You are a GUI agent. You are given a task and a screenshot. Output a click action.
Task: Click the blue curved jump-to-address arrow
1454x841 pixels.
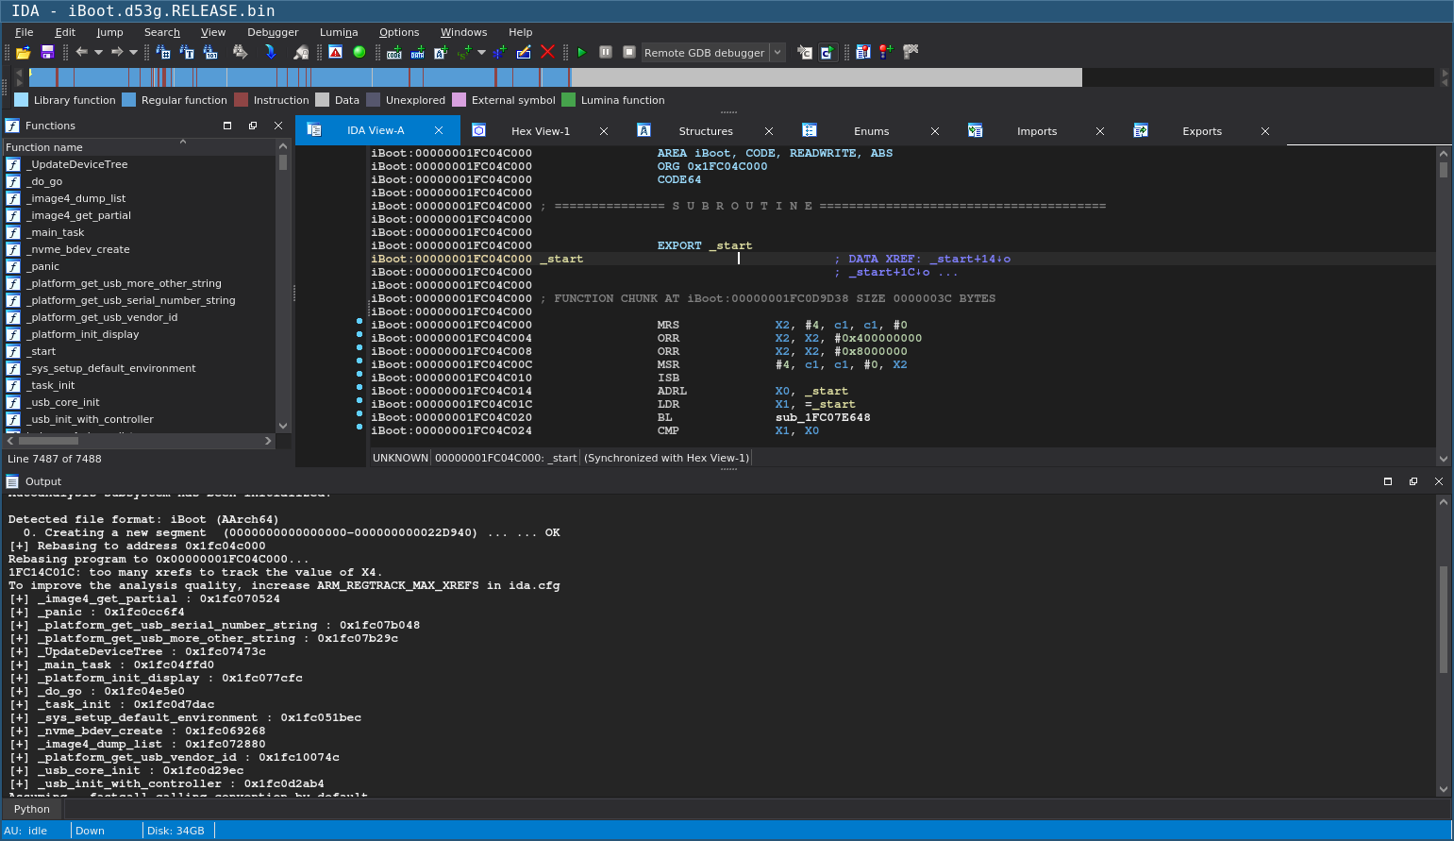point(270,53)
